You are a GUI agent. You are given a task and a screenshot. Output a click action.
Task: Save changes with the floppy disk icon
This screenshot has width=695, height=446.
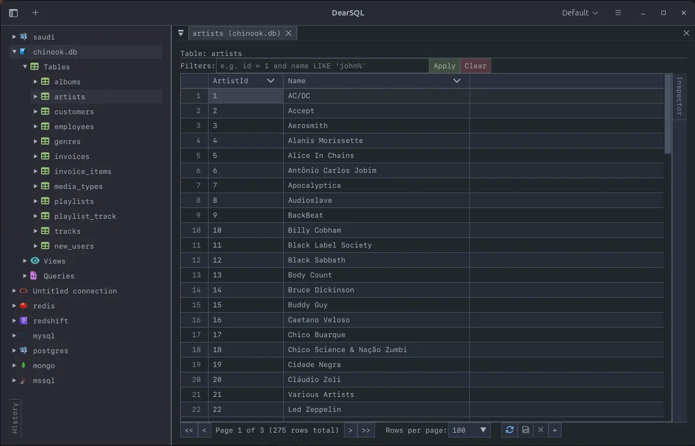point(525,430)
